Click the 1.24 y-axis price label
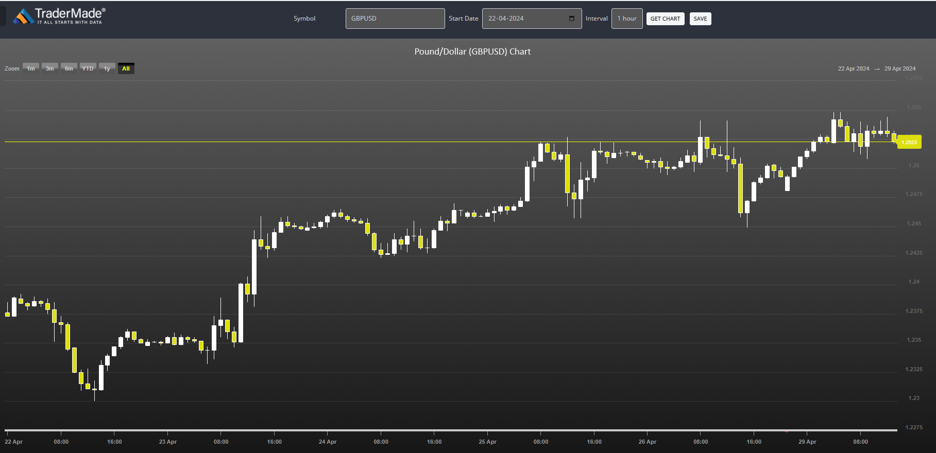This screenshot has width=936, height=453. pyautogui.click(x=914, y=282)
